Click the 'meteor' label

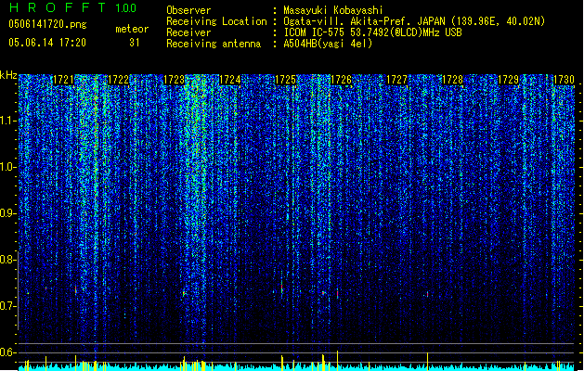tap(132, 29)
